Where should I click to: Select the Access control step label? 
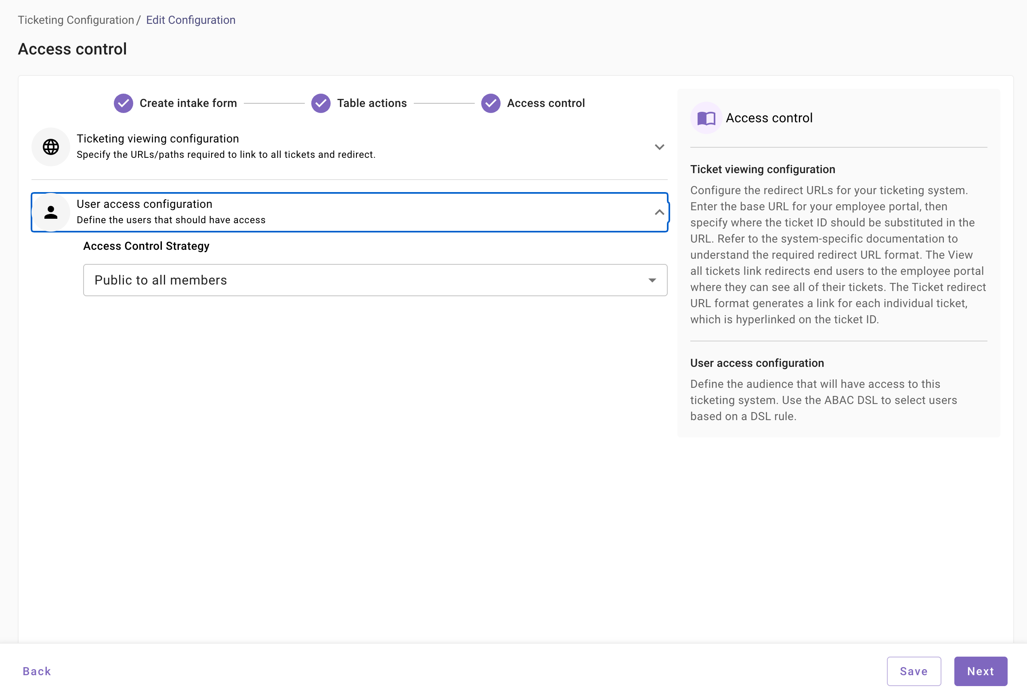[x=545, y=103]
